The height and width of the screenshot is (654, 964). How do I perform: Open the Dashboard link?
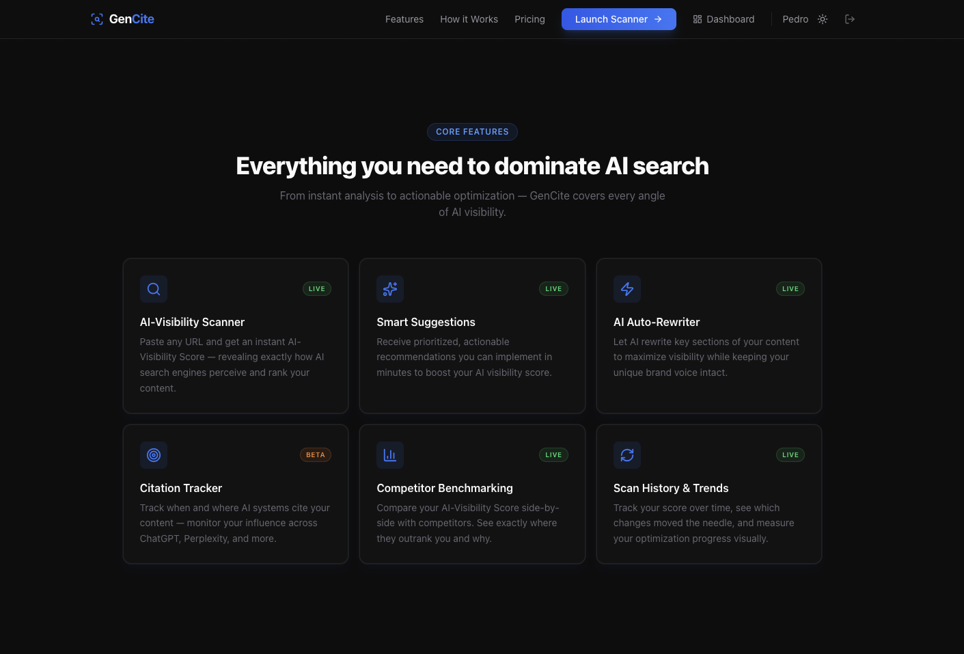click(724, 19)
